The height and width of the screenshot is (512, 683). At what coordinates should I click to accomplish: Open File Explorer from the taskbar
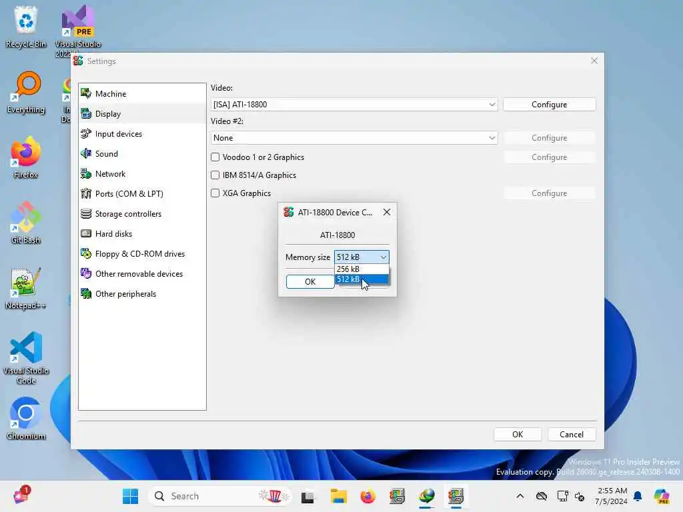(338, 496)
